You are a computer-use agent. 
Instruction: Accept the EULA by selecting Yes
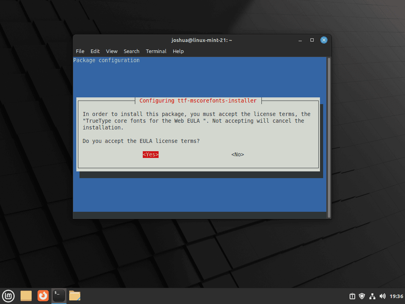(x=150, y=154)
